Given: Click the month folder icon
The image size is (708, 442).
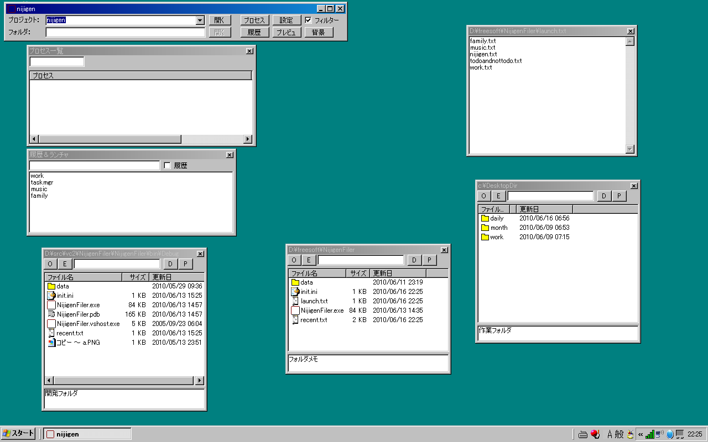Looking at the screenshot, I should pyautogui.click(x=485, y=228).
